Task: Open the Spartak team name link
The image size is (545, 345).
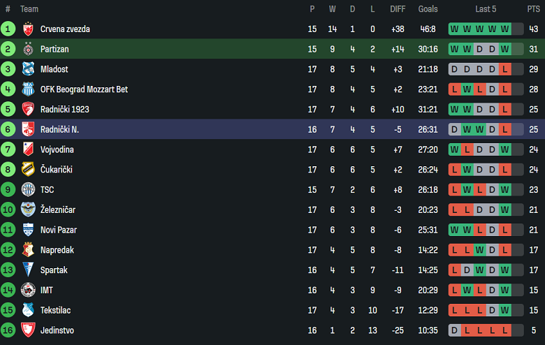Action: pos(54,270)
